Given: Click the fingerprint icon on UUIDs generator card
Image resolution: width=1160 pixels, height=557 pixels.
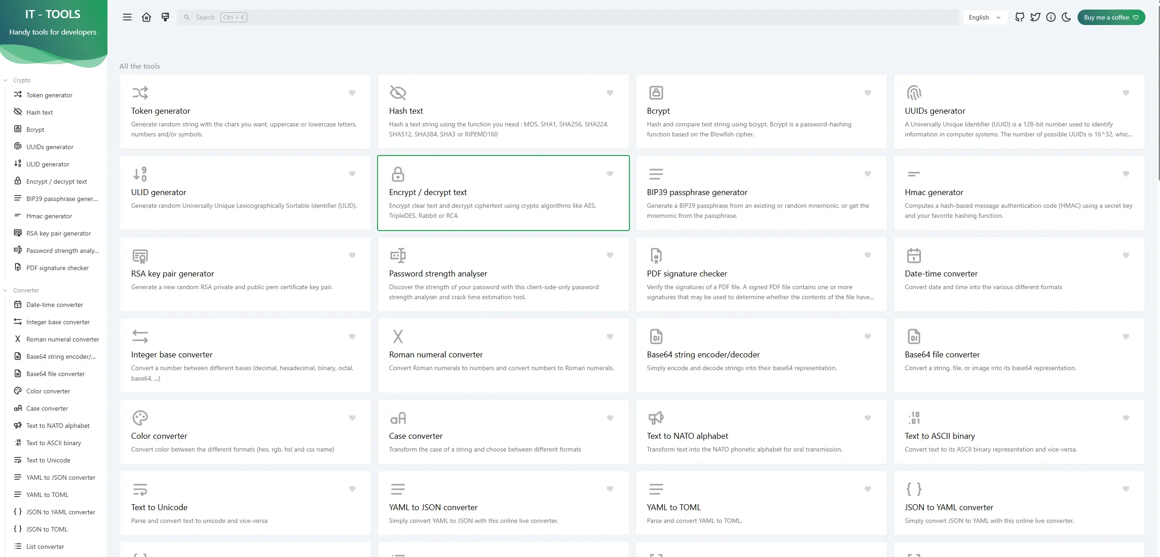Looking at the screenshot, I should [x=914, y=93].
